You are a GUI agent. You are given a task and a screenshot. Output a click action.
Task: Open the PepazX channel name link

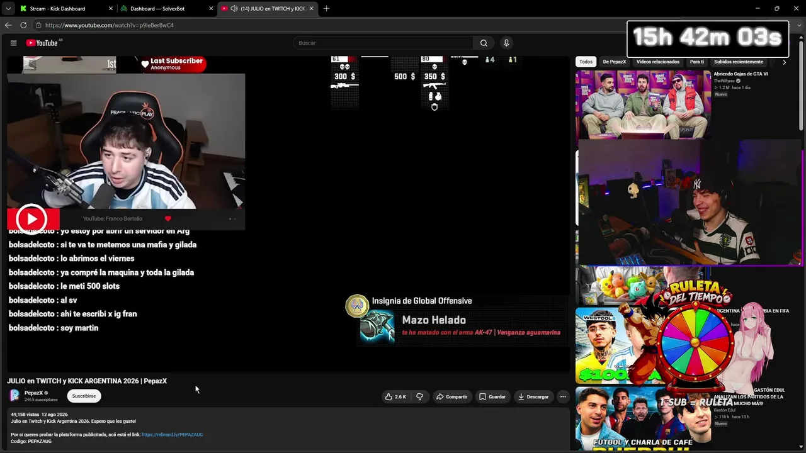[x=33, y=393]
